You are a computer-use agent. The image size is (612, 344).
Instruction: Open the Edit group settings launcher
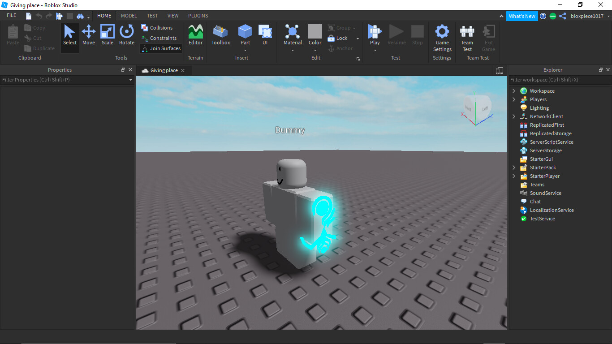point(358,59)
